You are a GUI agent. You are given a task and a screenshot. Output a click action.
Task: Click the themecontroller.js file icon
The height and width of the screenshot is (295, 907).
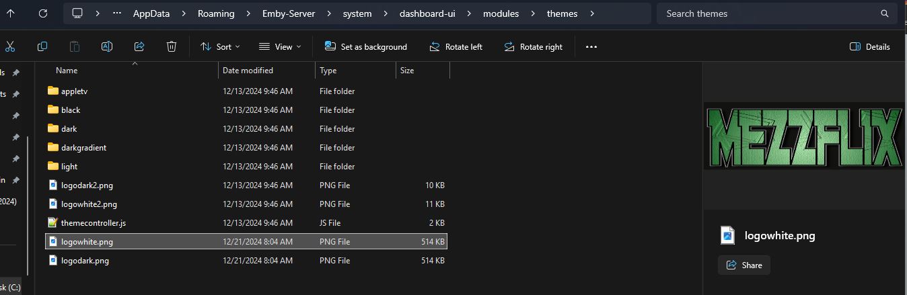click(x=53, y=222)
